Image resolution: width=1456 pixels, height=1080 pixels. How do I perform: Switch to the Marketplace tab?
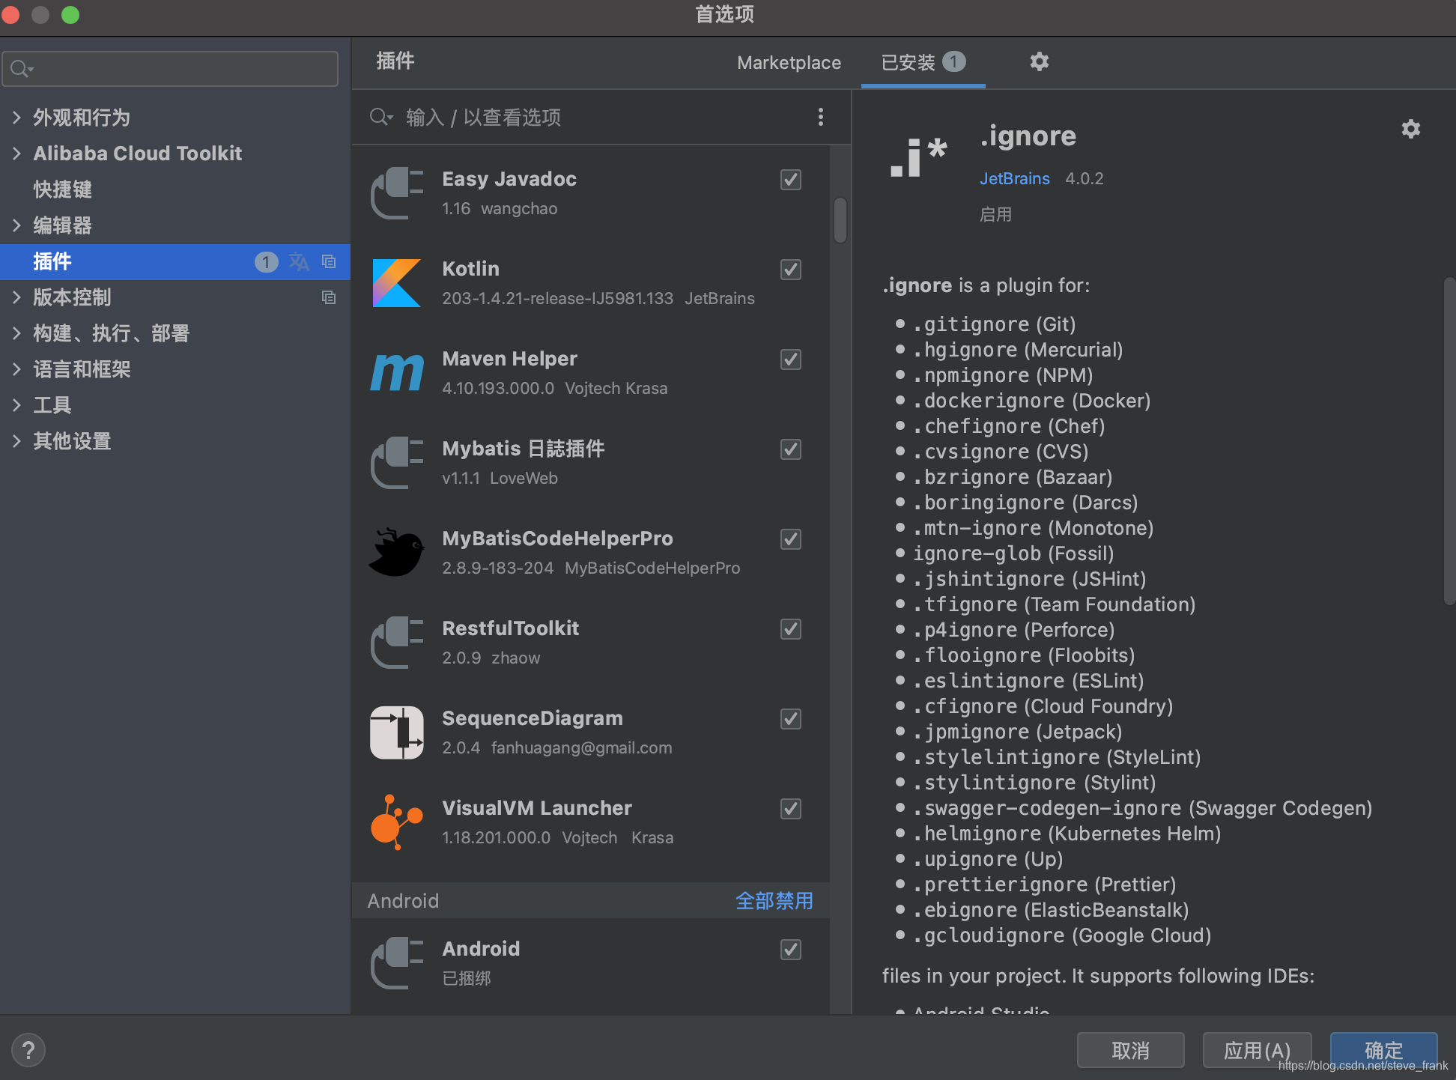[789, 63]
